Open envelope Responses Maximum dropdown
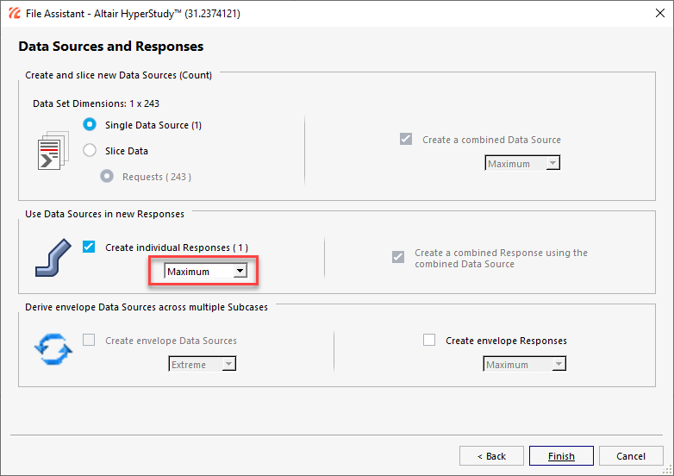This screenshot has height=476, width=674. [x=524, y=364]
